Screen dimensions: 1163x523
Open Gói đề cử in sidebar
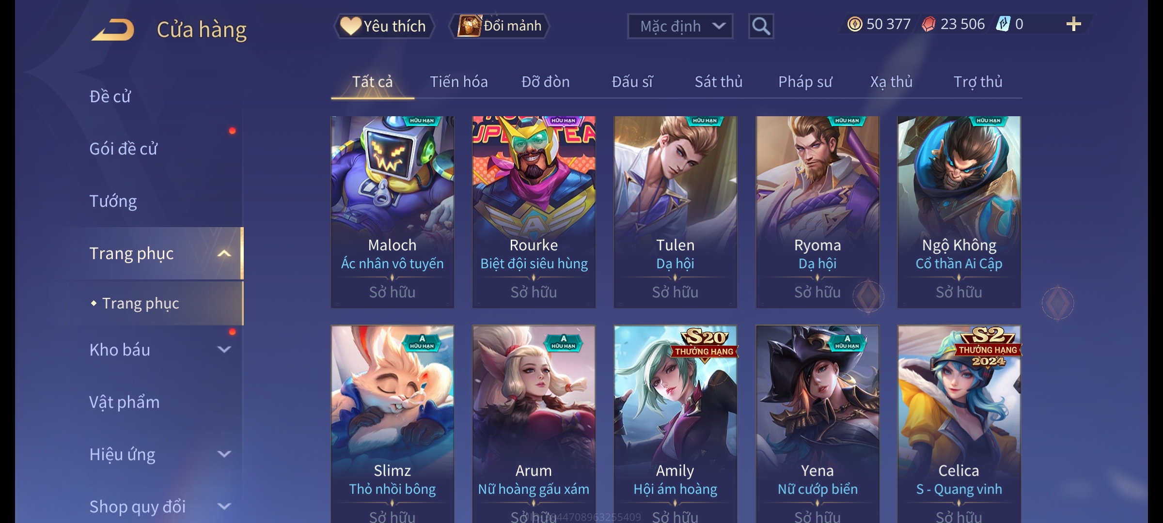[124, 149]
